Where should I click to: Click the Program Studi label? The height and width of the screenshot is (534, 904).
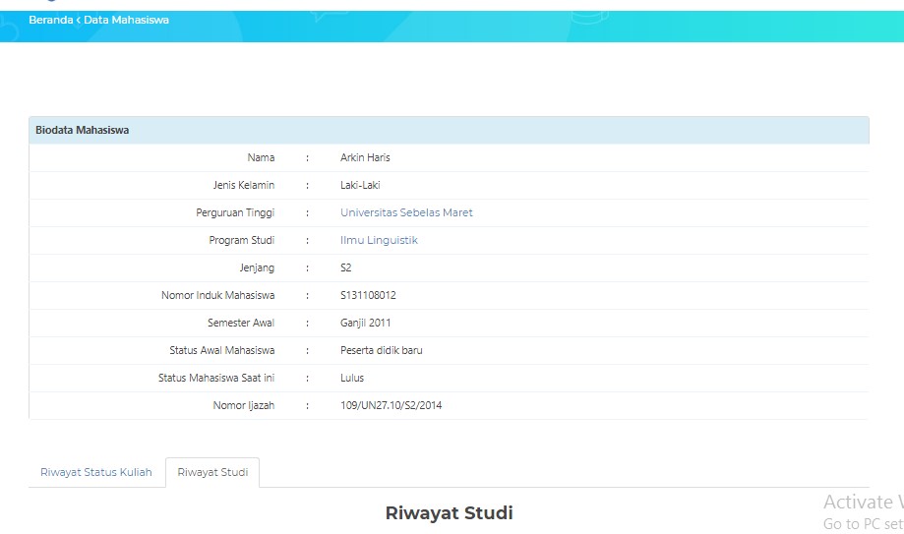click(242, 241)
